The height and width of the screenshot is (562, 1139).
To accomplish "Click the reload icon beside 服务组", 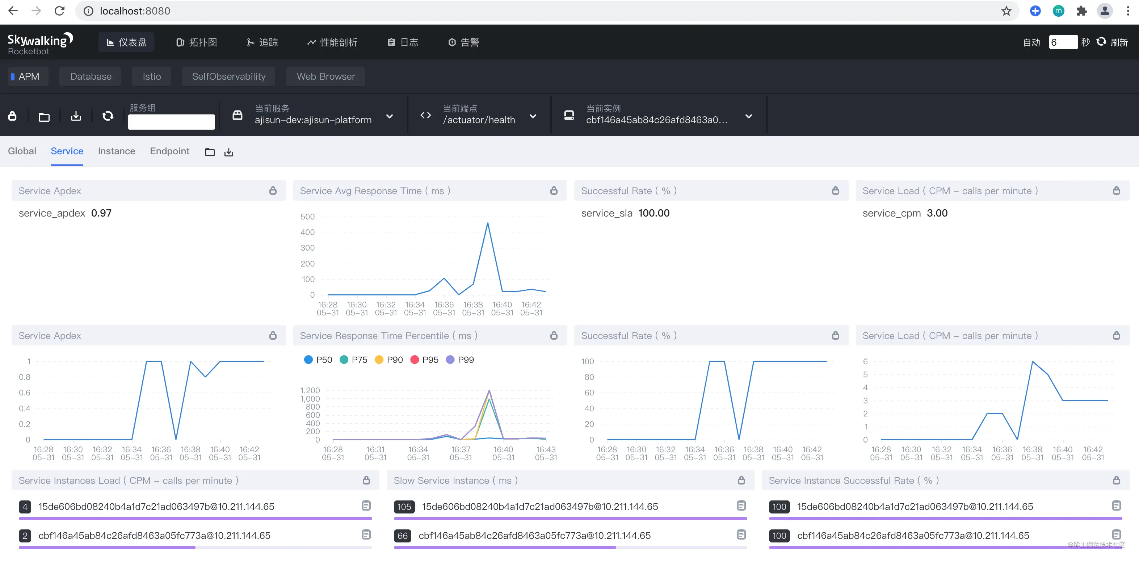I will click(108, 116).
